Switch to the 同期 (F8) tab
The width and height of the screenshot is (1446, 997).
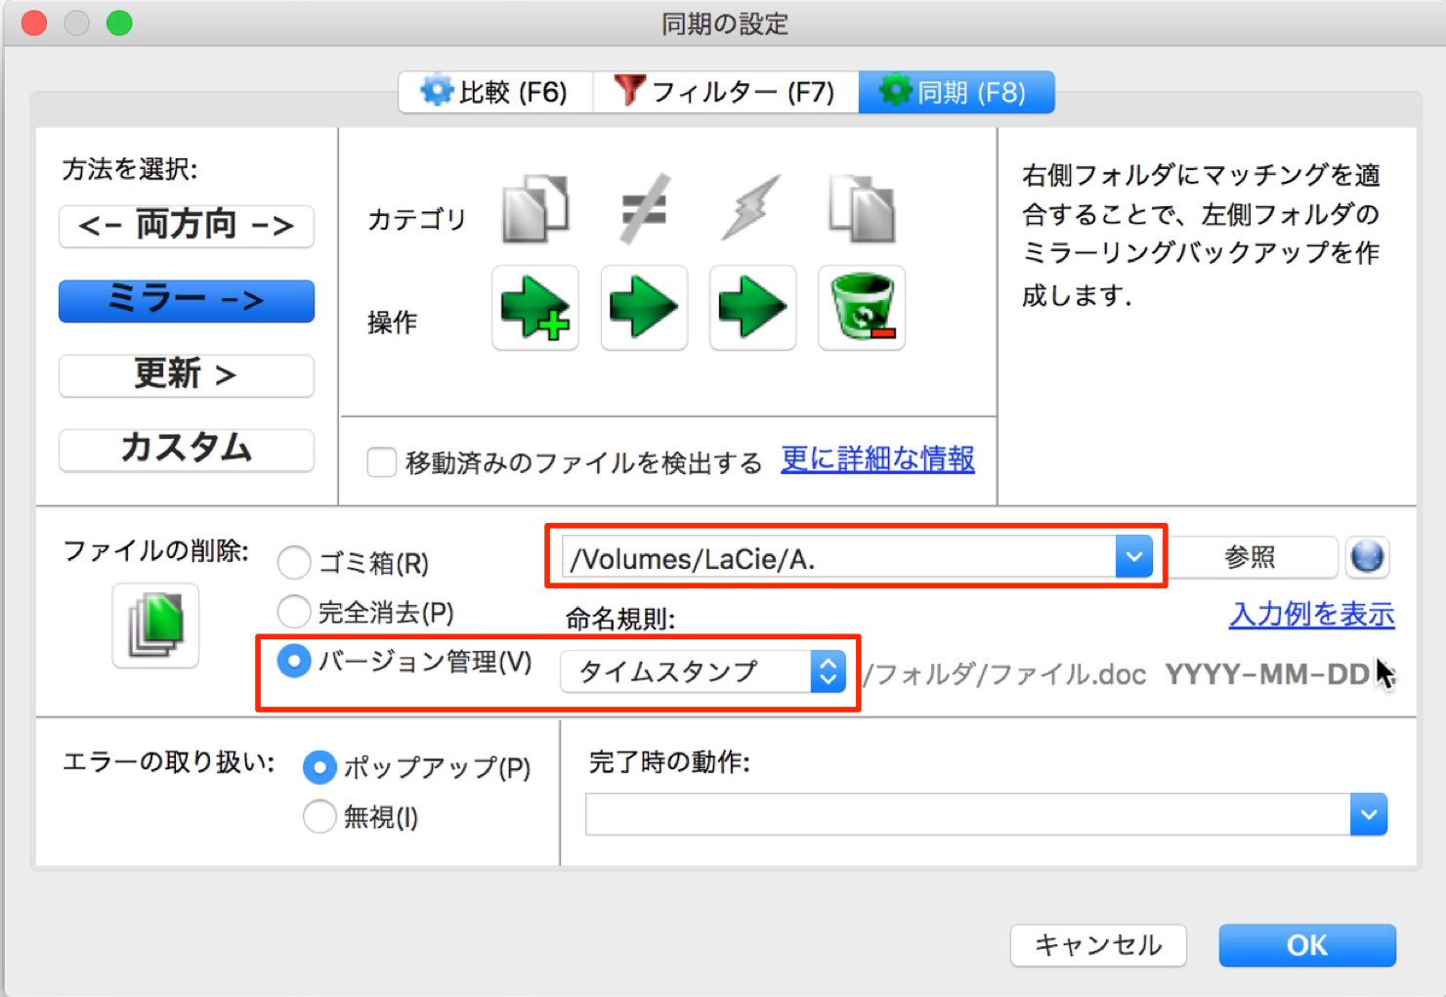[x=957, y=92]
